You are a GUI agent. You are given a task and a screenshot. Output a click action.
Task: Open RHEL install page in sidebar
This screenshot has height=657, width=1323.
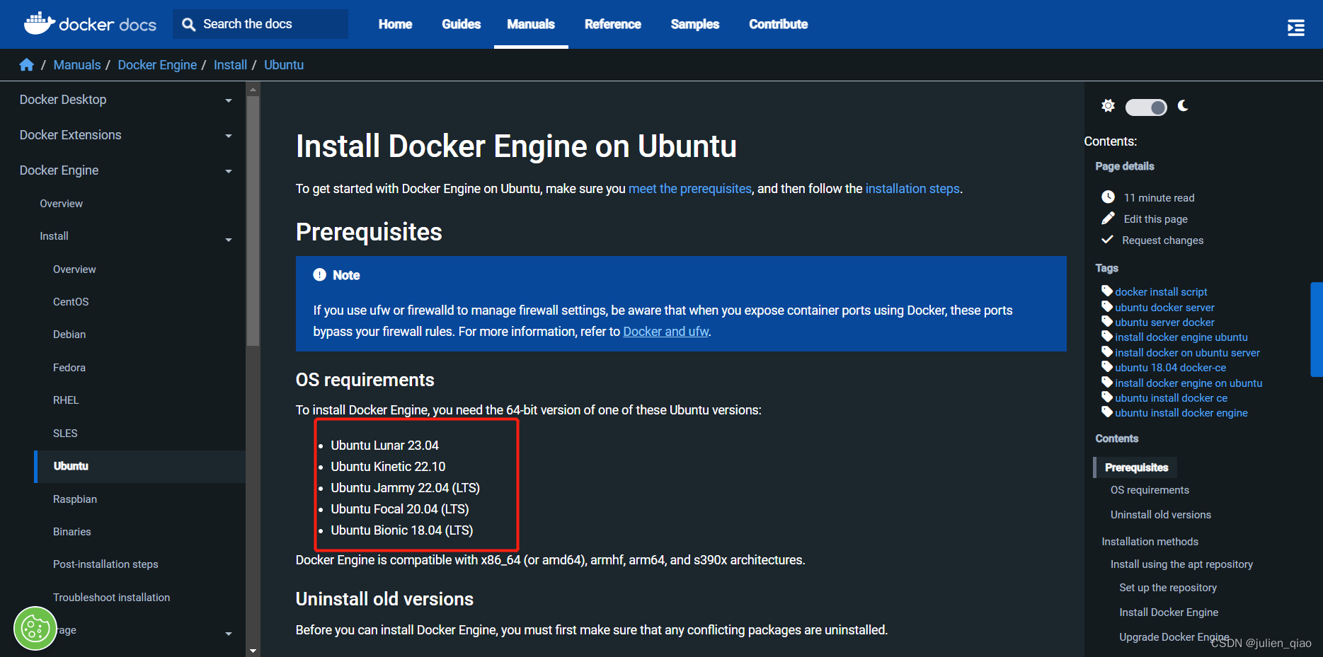66,400
